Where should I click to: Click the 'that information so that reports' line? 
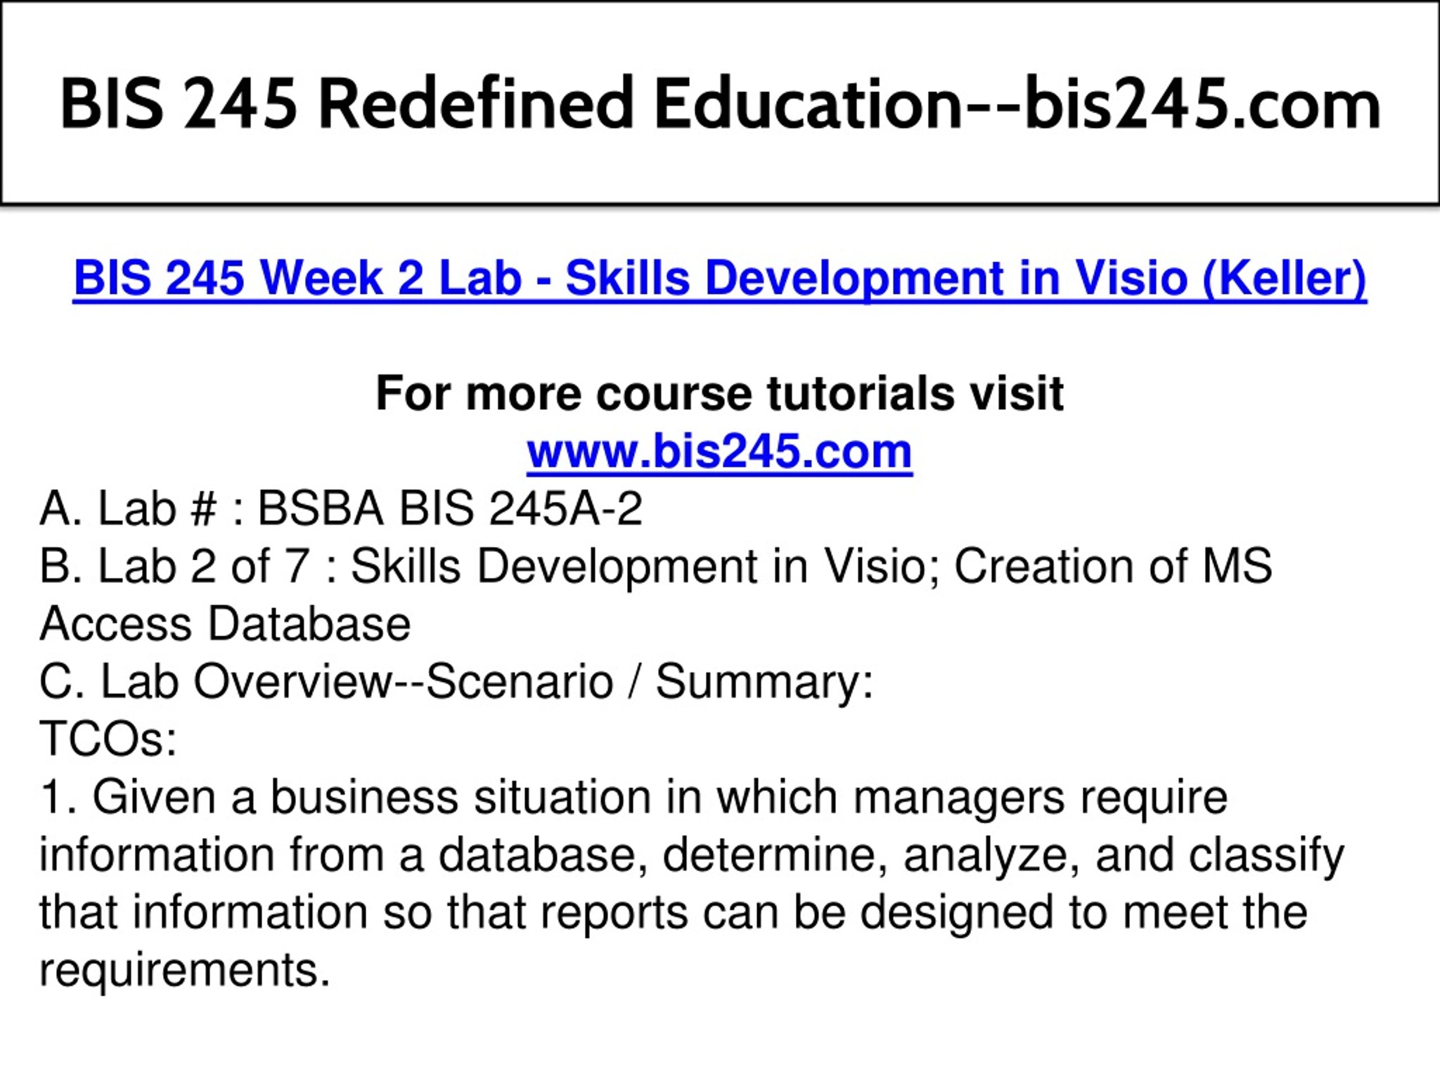click(673, 913)
